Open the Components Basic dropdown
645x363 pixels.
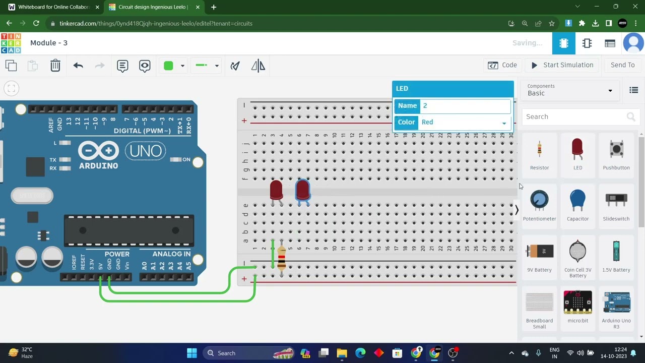click(x=570, y=90)
